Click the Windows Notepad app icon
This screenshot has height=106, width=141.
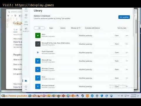[x=38, y=86]
